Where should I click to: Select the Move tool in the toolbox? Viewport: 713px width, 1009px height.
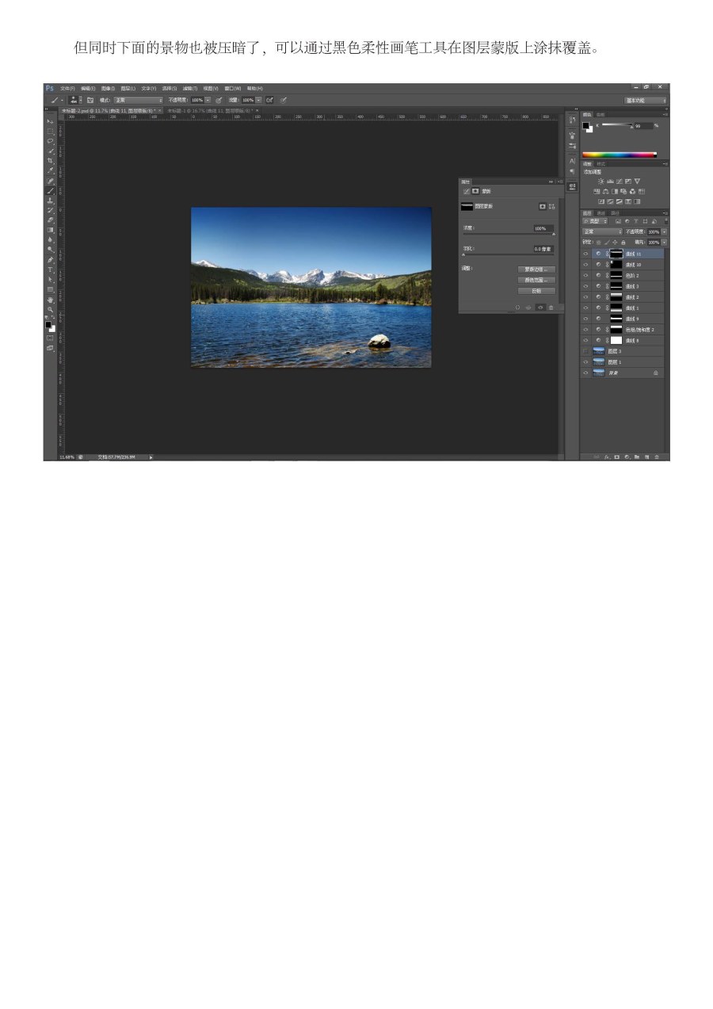[x=50, y=121]
